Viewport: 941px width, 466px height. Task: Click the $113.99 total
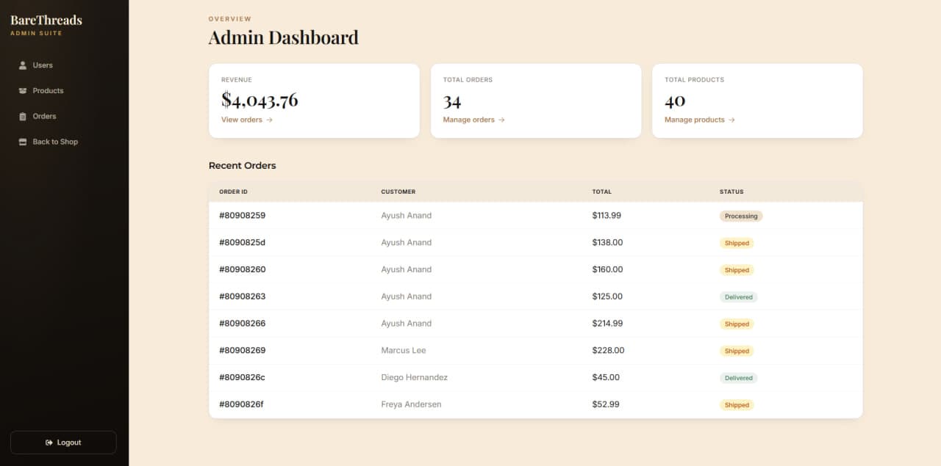(x=607, y=216)
